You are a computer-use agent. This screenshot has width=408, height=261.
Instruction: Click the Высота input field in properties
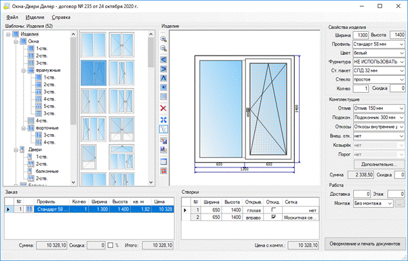coord(397,35)
